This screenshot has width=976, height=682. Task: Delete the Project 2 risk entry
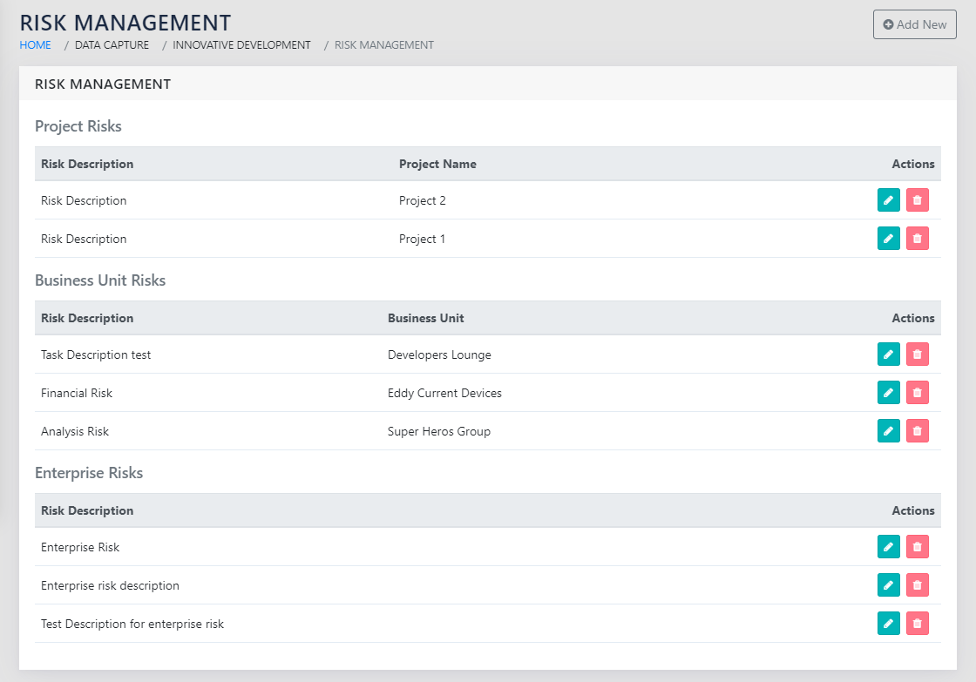[x=917, y=200]
